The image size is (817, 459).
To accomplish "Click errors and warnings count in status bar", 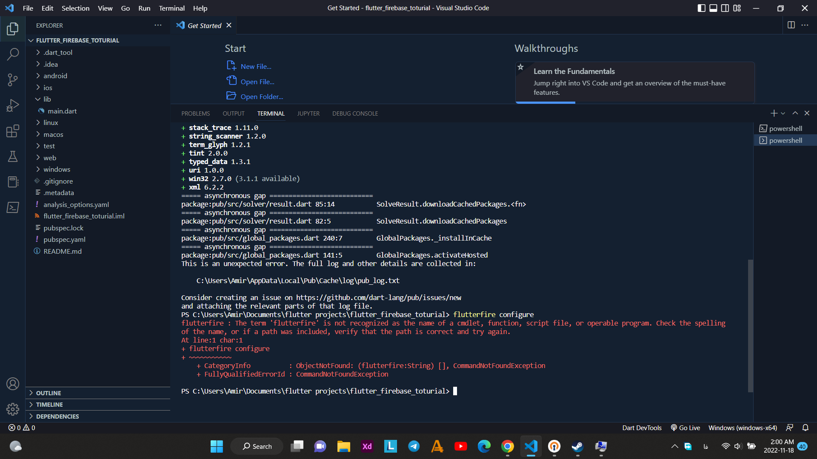I will coord(22,428).
